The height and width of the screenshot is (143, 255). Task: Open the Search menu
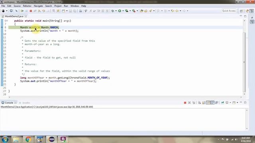click(49, 6)
